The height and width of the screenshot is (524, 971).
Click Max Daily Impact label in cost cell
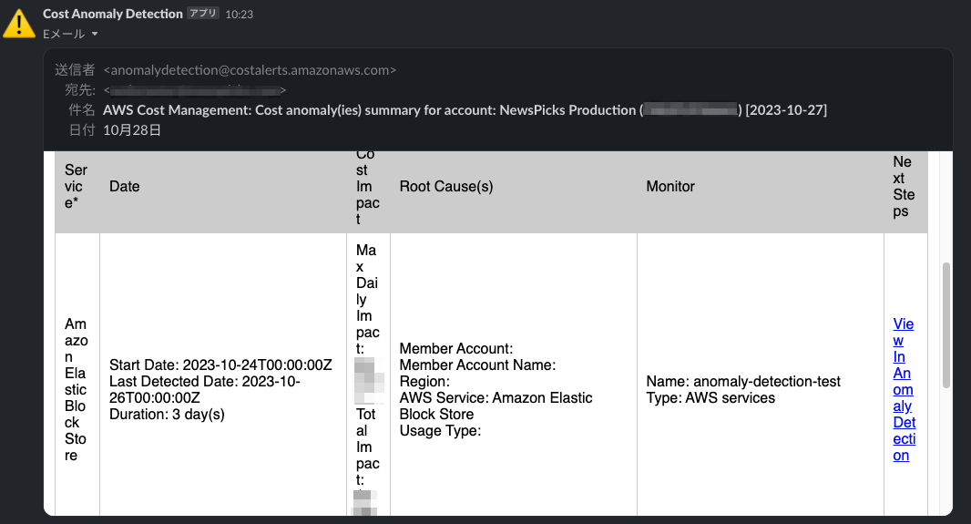(367, 299)
